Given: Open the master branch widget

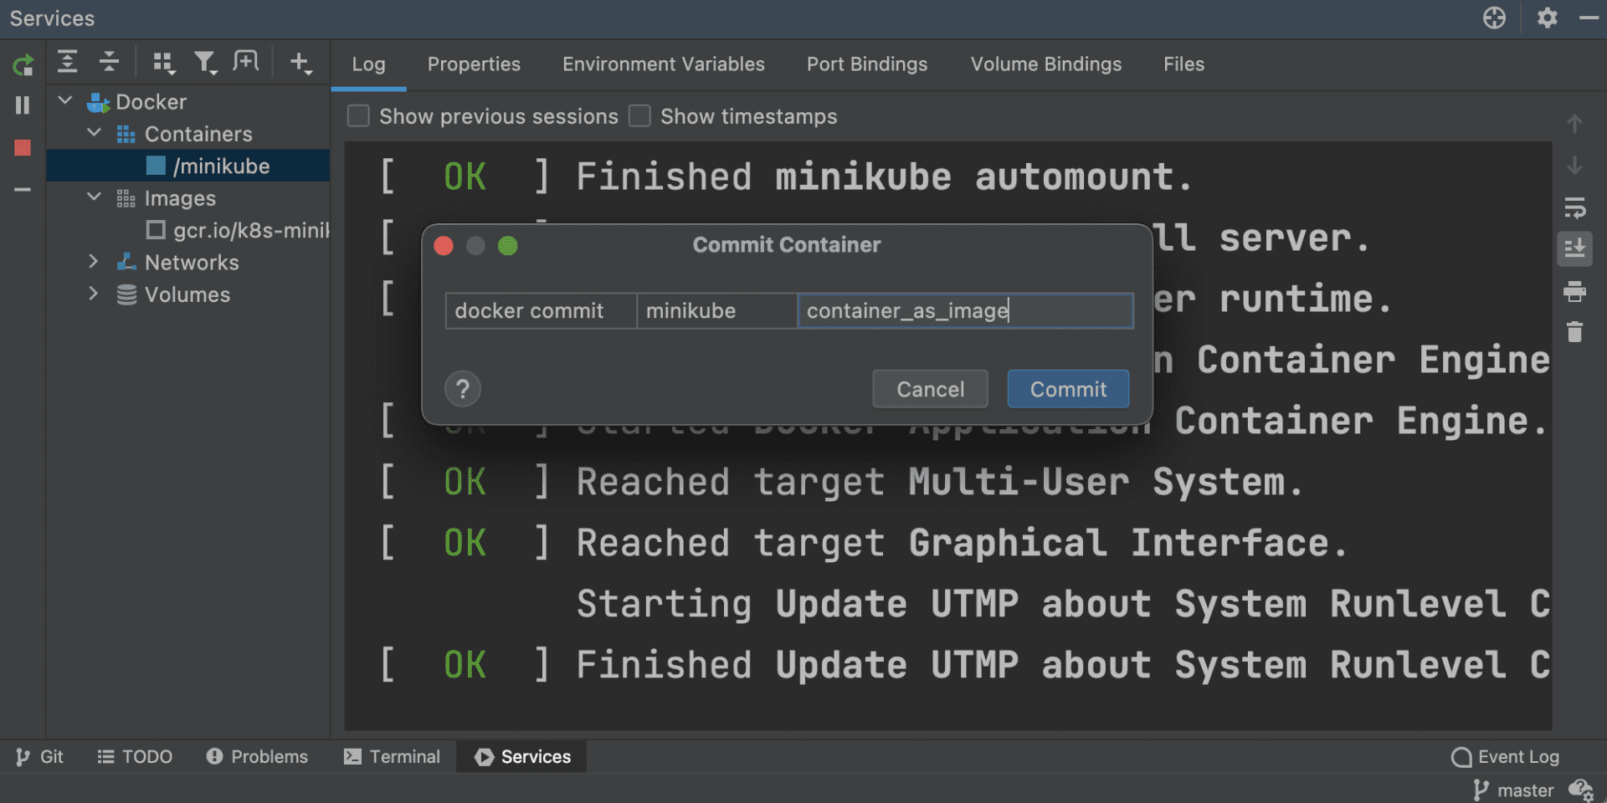Looking at the screenshot, I should [x=1513, y=790].
